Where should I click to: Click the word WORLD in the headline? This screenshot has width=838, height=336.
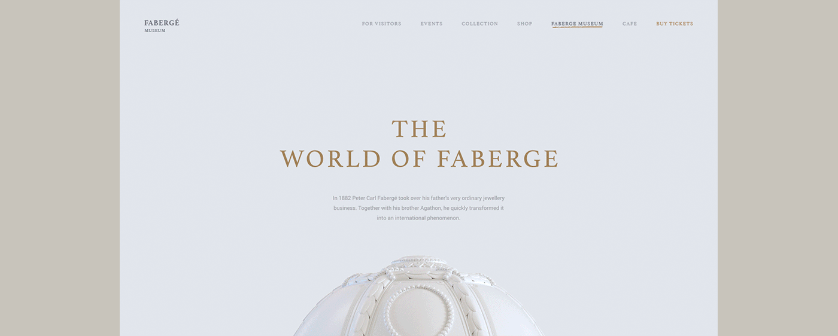point(330,158)
